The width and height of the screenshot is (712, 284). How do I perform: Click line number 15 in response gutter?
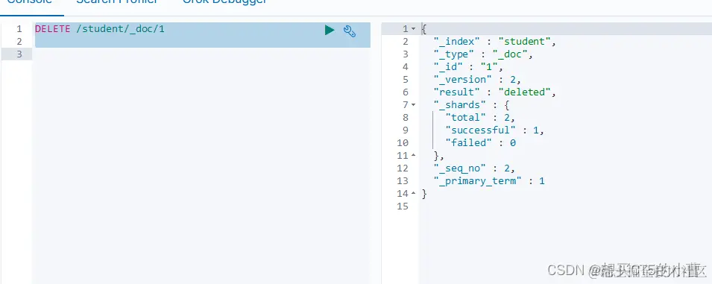tap(403, 206)
